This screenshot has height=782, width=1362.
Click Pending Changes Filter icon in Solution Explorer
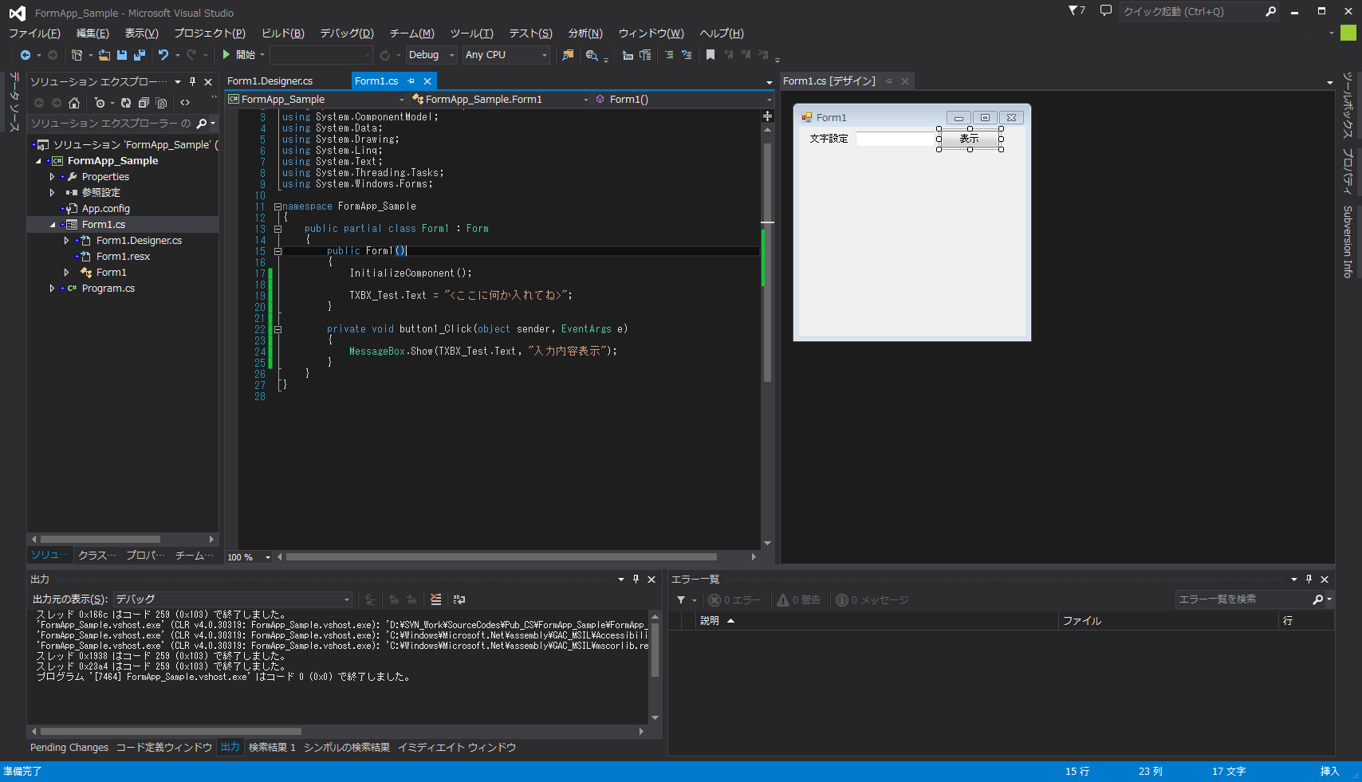coord(100,103)
